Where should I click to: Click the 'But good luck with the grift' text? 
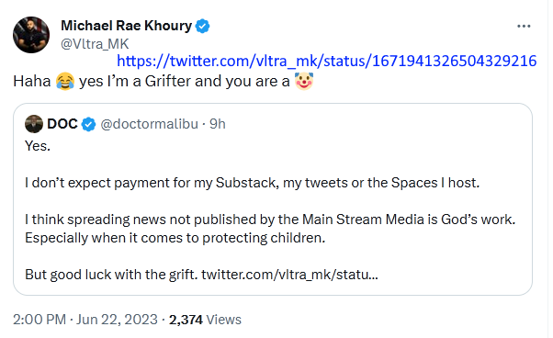click(x=111, y=275)
